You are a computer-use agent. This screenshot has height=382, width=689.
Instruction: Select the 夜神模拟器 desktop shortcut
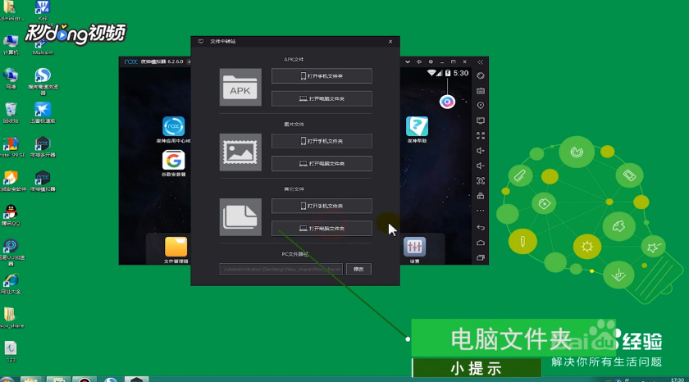tap(43, 181)
